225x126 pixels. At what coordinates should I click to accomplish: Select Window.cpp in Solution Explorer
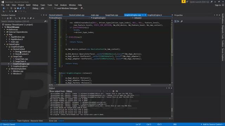(18, 71)
